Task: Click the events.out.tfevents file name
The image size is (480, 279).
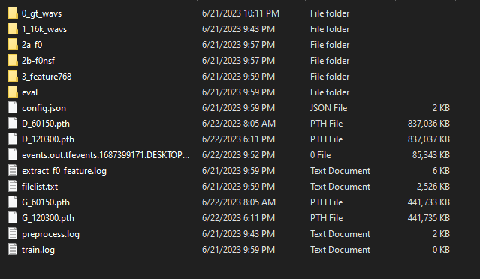Action: click(x=106, y=155)
